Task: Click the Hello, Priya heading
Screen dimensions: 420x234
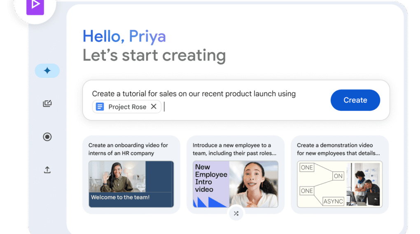Action: pyautogui.click(x=124, y=36)
